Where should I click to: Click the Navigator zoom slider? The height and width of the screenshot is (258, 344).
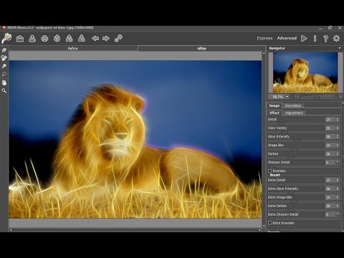click(318, 97)
